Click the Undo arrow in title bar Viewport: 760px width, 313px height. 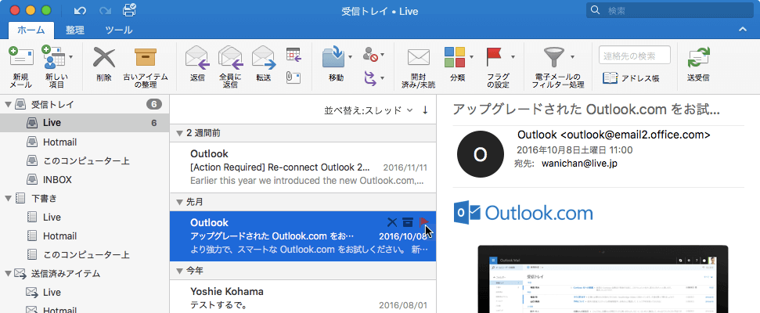80,10
